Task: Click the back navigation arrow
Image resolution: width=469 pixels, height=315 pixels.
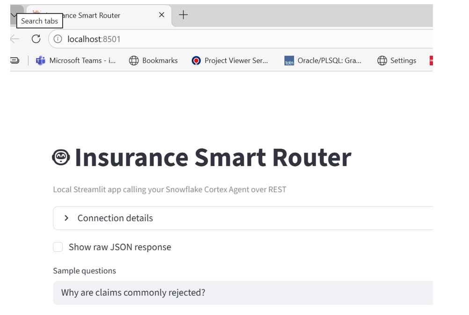Action: pyautogui.click(x=15, y=39)
